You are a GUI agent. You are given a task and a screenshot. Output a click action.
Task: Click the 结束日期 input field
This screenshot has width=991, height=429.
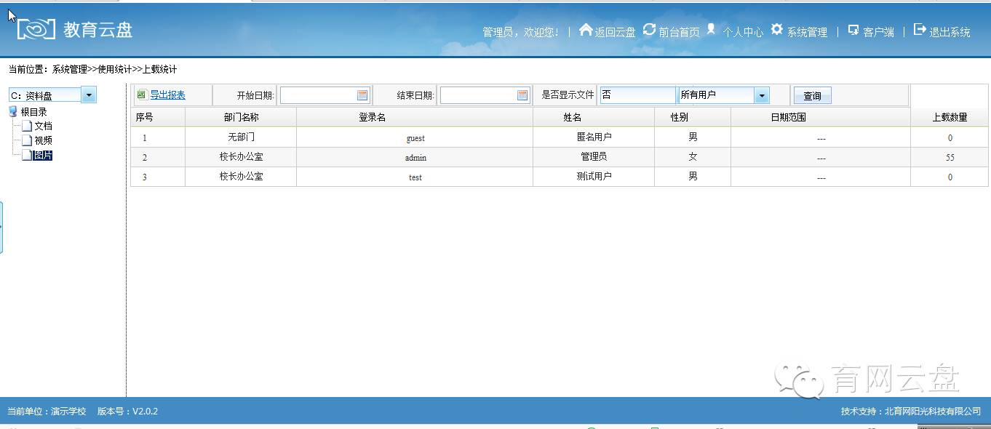point(485,95)
